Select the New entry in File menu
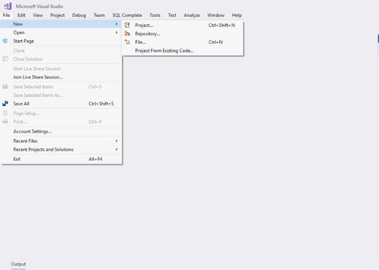Viewport: 379px width, 270px height. [61, 24]
